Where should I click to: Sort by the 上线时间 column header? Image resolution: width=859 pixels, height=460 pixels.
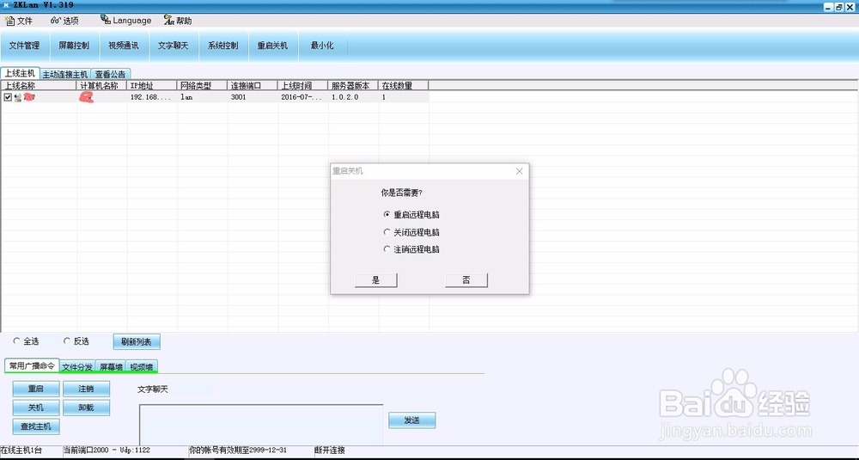tap(303, 86)
